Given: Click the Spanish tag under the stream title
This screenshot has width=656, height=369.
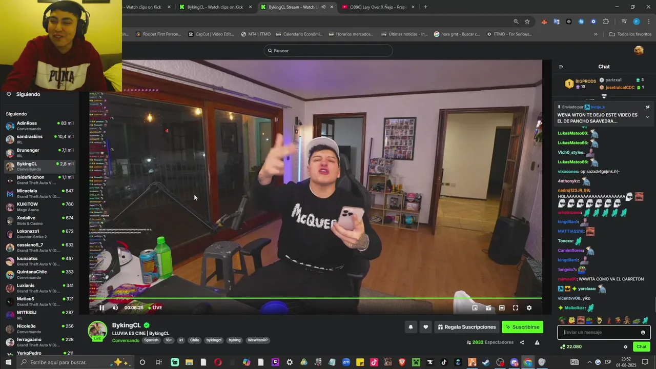Looking at the screenshot, I should point(151,340).
